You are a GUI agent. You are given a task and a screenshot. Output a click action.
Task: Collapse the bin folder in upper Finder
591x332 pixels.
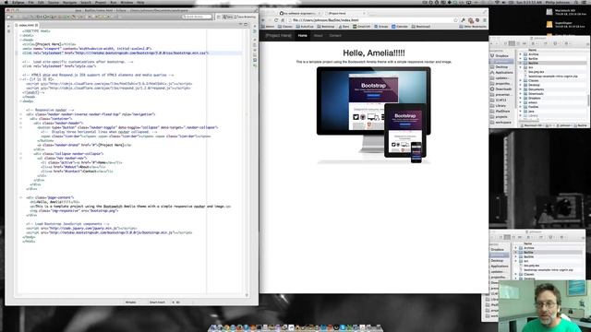coord(521,67)
